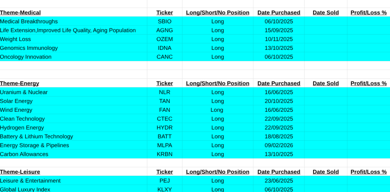Click the Theme-Leisure header cell
The width and height of the screenshot is (390, 192).
[x=20, y=172]
